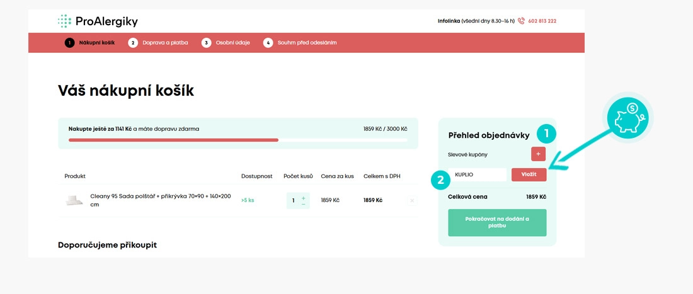The width and height of the screenshot is (693, 294).
Task: Click the 'Přehled objednávky' heading
Action: point(489,135)
